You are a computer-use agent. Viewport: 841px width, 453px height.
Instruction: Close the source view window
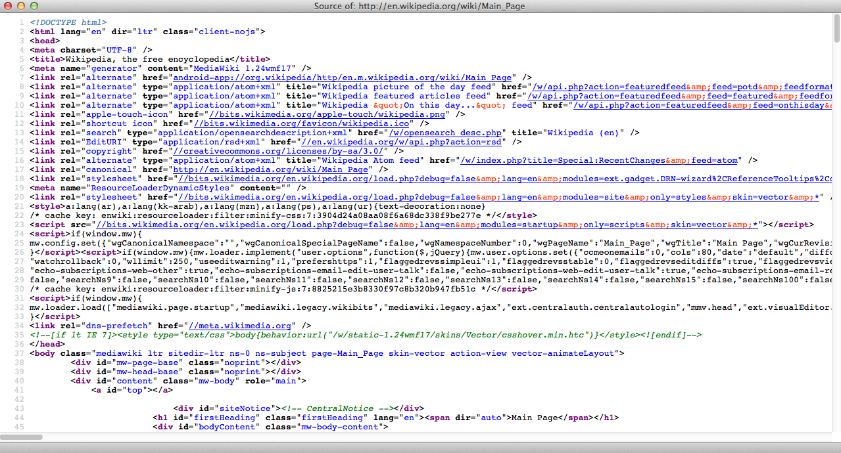pyautogui.click(x=7, y=6)
